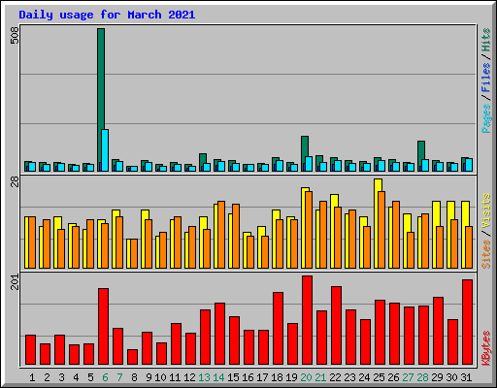Click the orange Sites bar on day 8

click(134, 254)
